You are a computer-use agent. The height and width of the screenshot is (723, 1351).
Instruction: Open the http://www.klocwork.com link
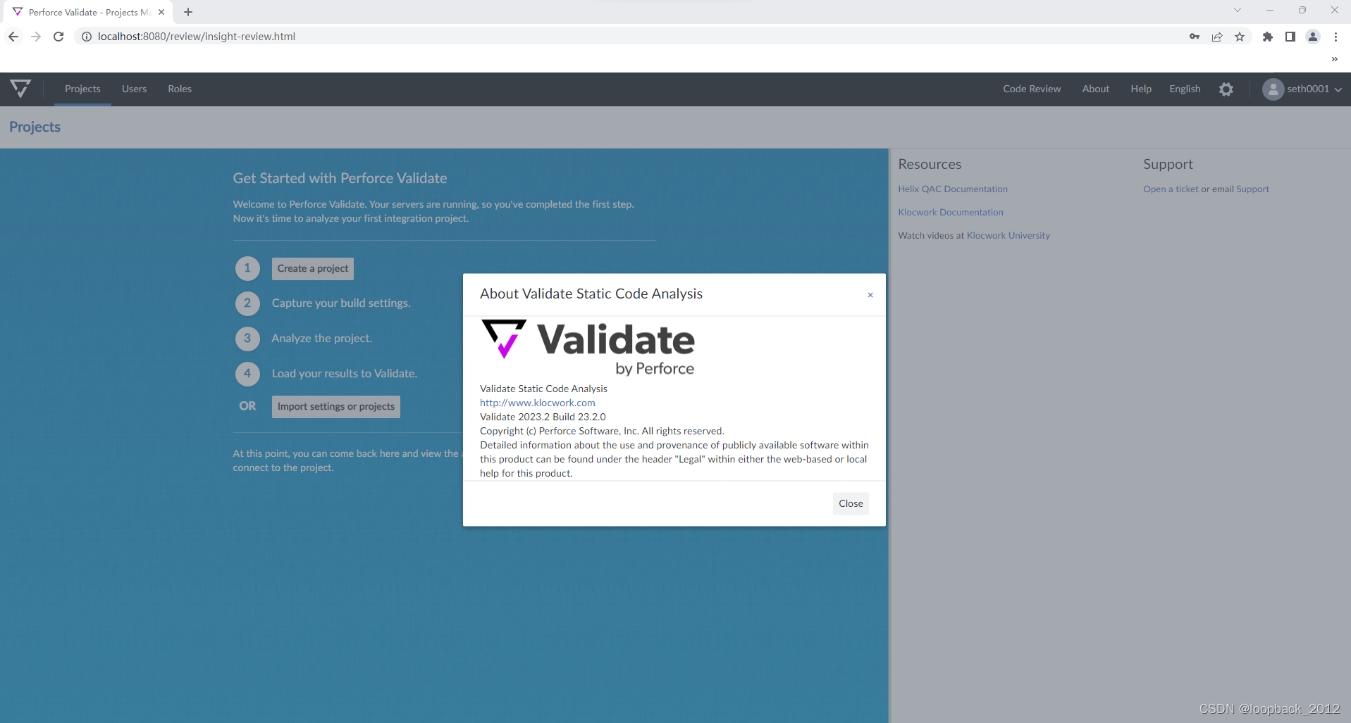538,403
